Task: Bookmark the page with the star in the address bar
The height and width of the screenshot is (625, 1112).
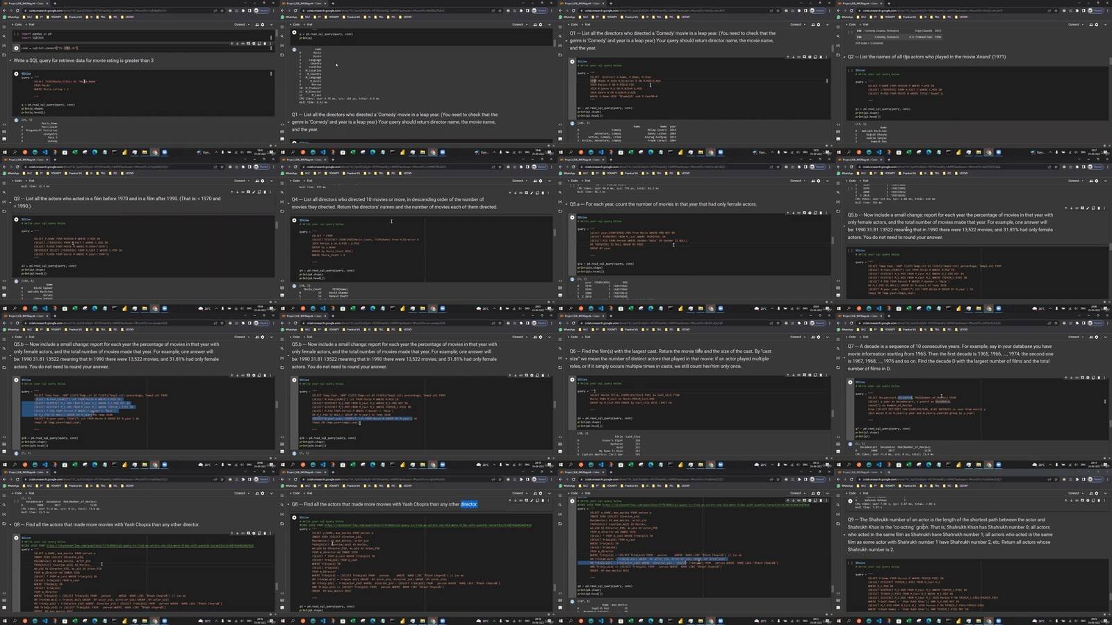Action: coord(222,10)
